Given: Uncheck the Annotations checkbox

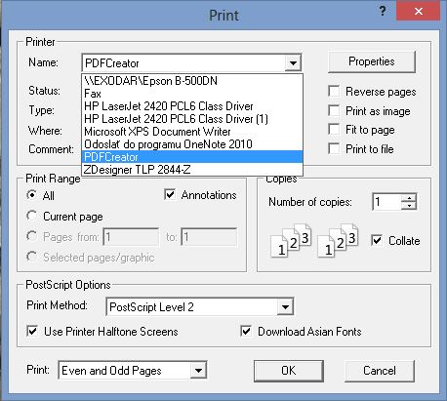Looking at the screenshot, I should [170, 195].
